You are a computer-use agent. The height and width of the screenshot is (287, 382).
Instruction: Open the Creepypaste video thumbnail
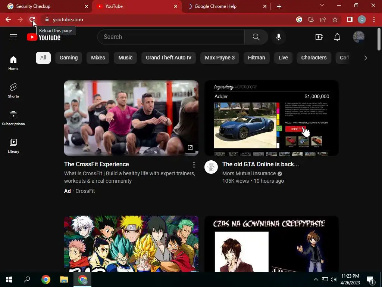[272, 244]
